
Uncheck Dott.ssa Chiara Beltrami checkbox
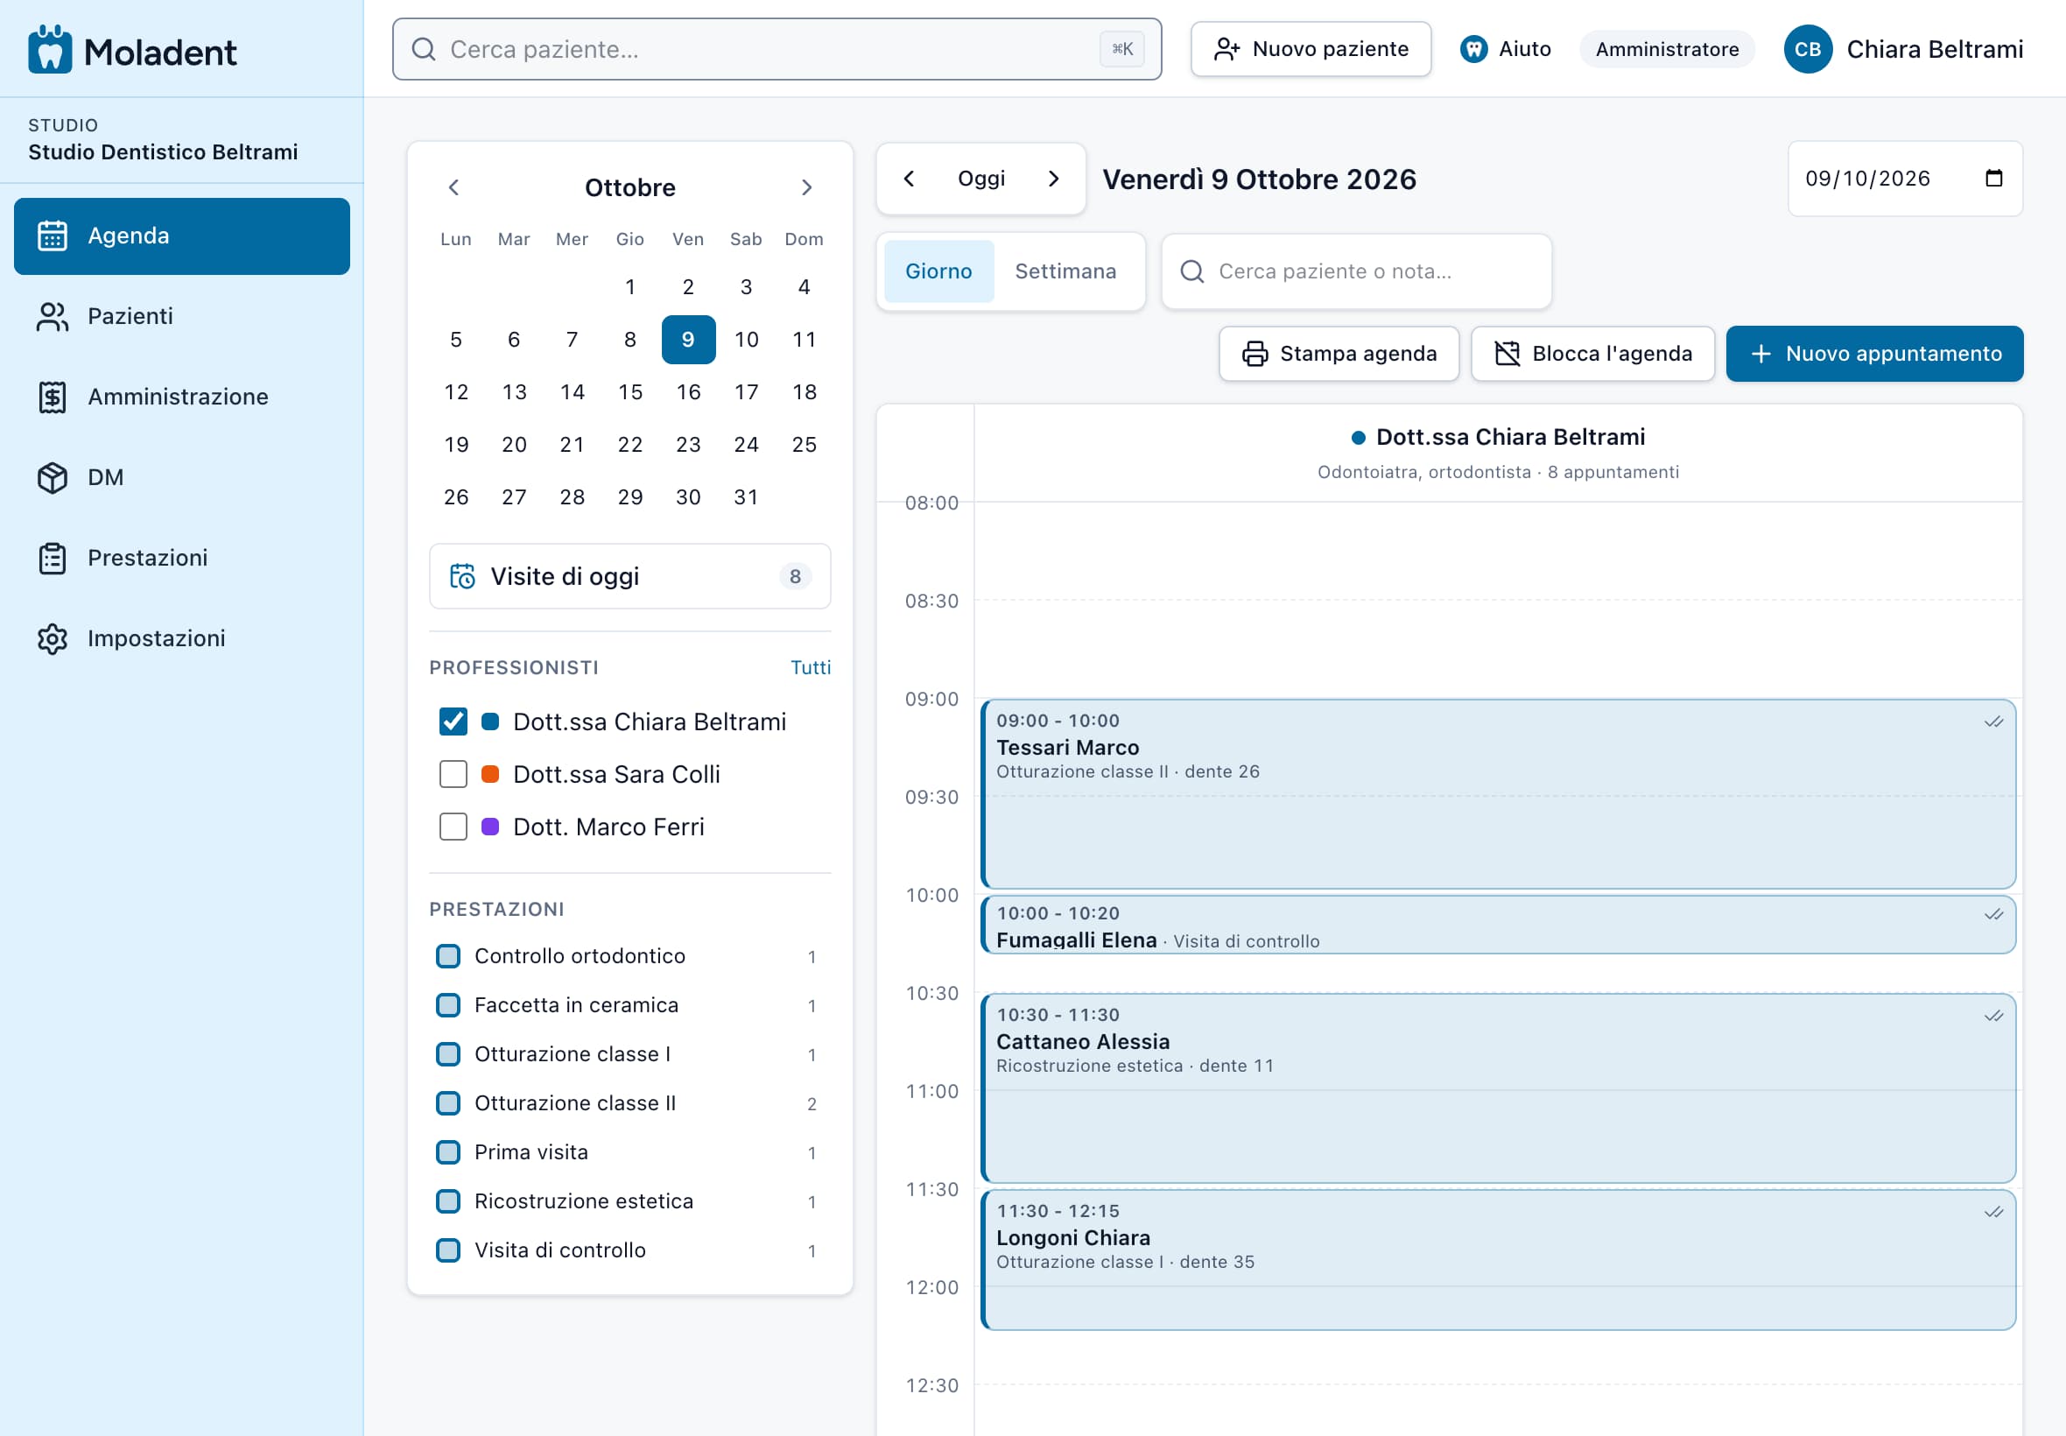click(x=453, y=722)
